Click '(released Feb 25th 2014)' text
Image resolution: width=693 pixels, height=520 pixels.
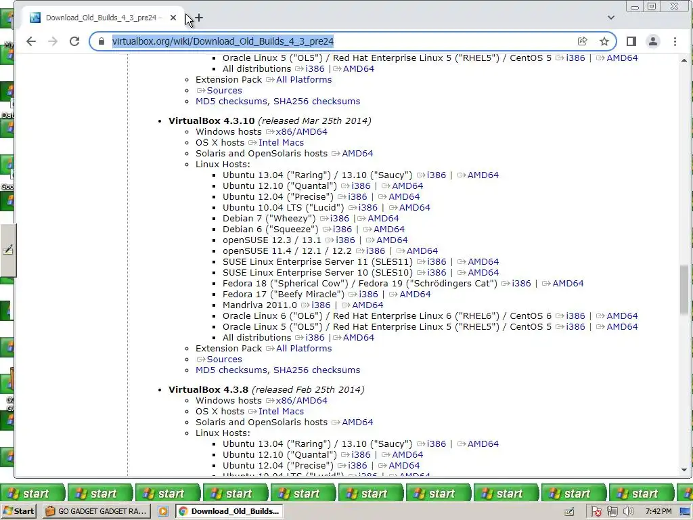tap(308, 389)
